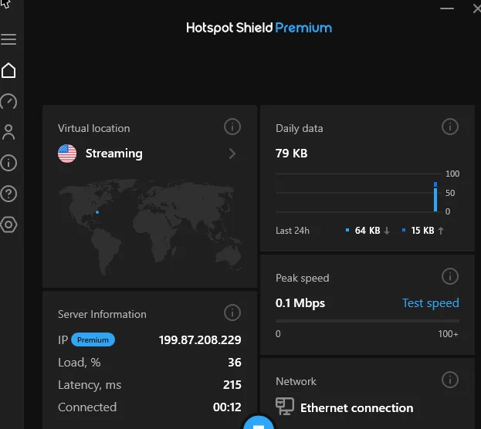Image resolution: width=481 pixels, height=429 pixels.
Task: Click the 64 KB download value
Action: coord(368,230)
